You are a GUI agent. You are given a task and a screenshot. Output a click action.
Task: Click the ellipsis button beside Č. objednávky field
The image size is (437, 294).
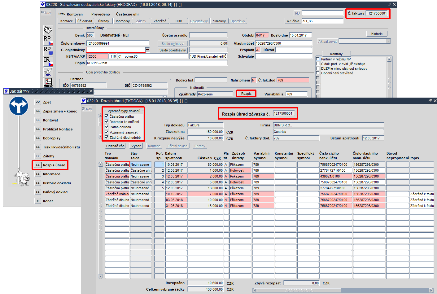[x=147, y=50]
